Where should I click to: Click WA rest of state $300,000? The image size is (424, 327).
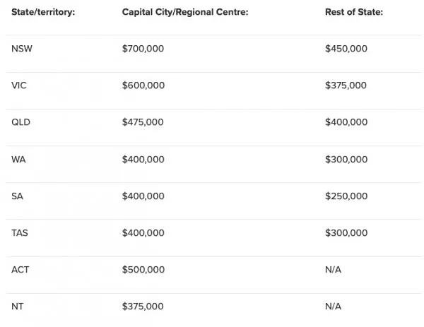[x=346, y=160]
